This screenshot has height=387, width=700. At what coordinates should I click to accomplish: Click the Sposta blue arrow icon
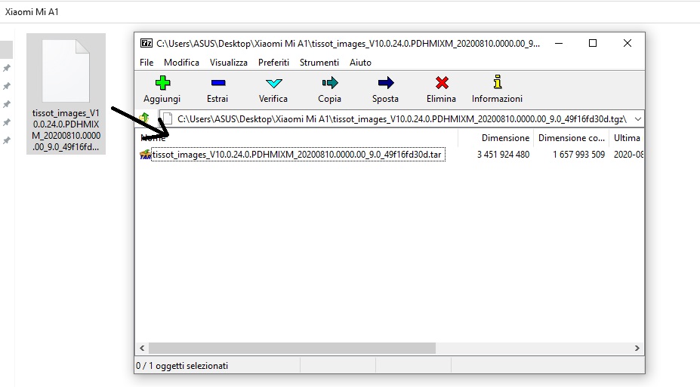pyautogui.click(x=386, y=83)
